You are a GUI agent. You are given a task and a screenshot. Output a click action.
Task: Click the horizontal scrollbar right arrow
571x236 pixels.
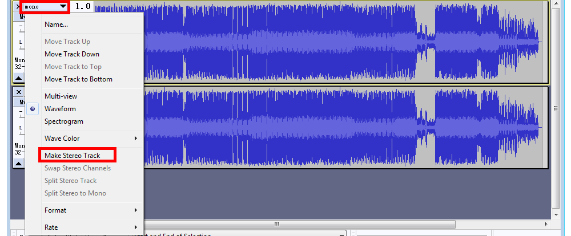tap(546, 224)
